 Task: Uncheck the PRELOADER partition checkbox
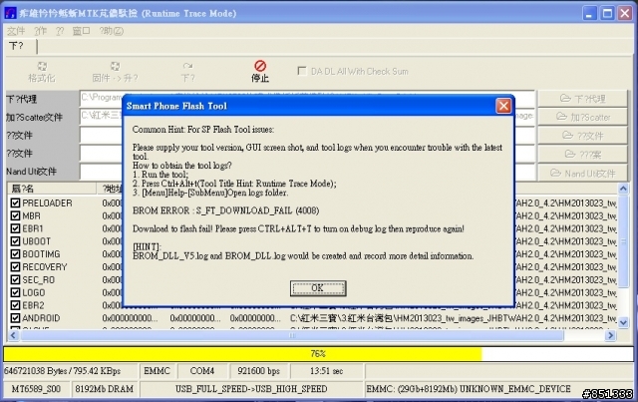15,202
